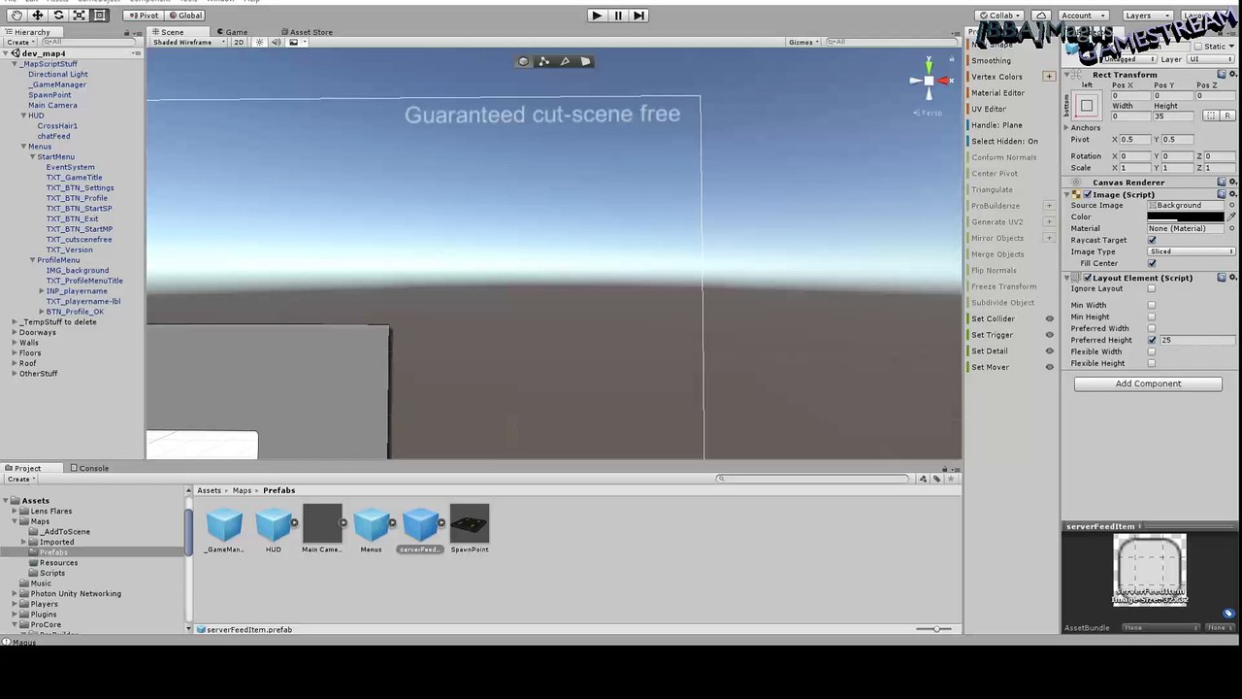The image size is (1242, 699).
Task: Collapse the StartMenu tree node
Action: tap(32, 156)
